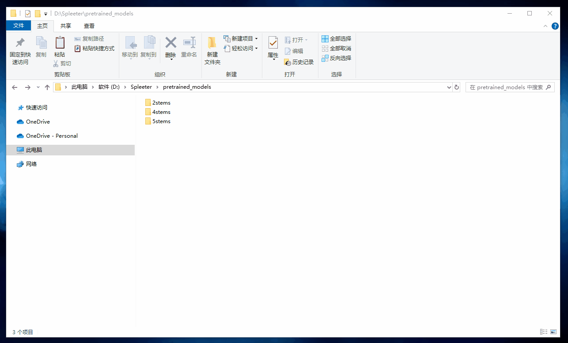Click the Paste (粘贴) clipboard icon
The image size is (568, 343).
point(60,42)
